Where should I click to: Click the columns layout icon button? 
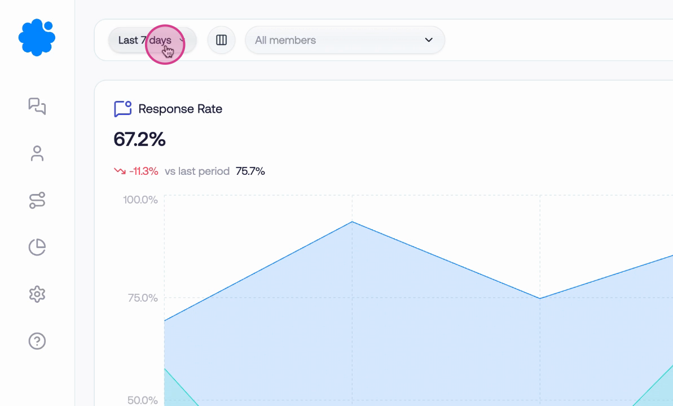(222, 40)
